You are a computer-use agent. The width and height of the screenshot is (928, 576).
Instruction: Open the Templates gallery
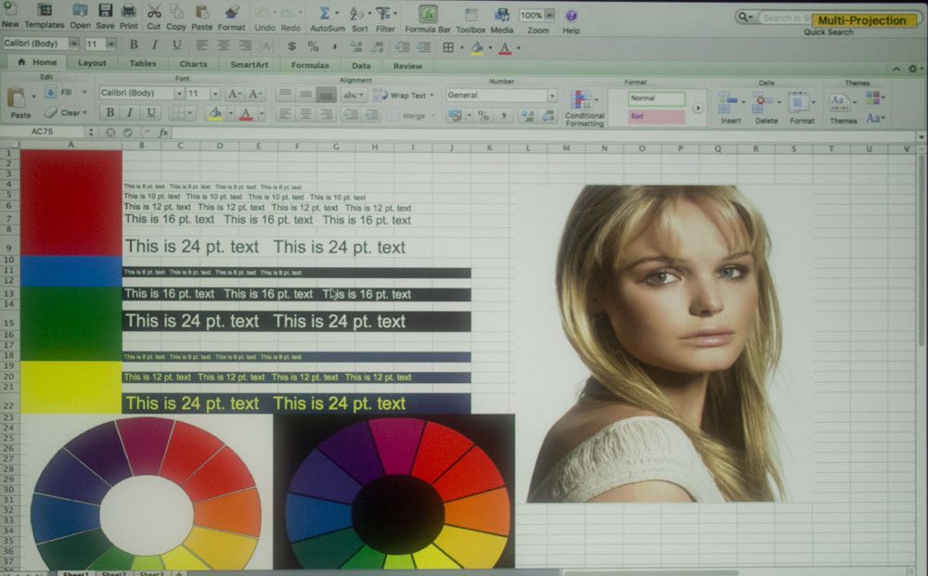point(45,10)
